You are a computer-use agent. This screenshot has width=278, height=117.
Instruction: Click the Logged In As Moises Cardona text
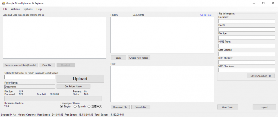18,115
